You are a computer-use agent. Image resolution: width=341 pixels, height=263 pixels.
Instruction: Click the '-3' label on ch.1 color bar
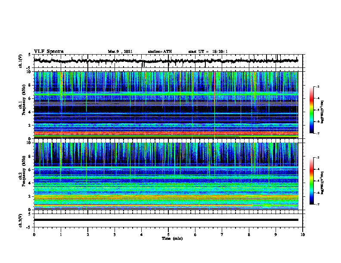tap(318, 86)
